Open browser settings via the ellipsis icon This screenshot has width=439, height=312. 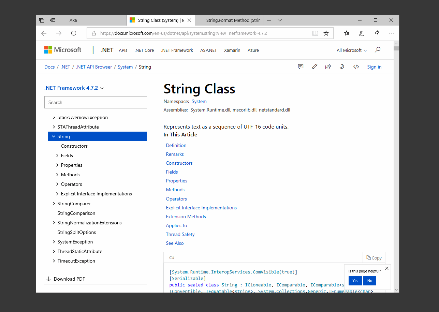click(391, 33)
